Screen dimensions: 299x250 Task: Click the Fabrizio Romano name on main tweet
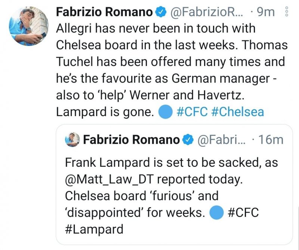pos(104,12)
